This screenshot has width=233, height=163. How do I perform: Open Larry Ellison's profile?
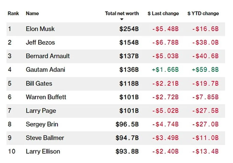(43, 151)
